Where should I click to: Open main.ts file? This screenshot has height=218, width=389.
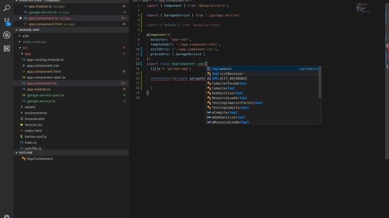[x=71, y=143]
